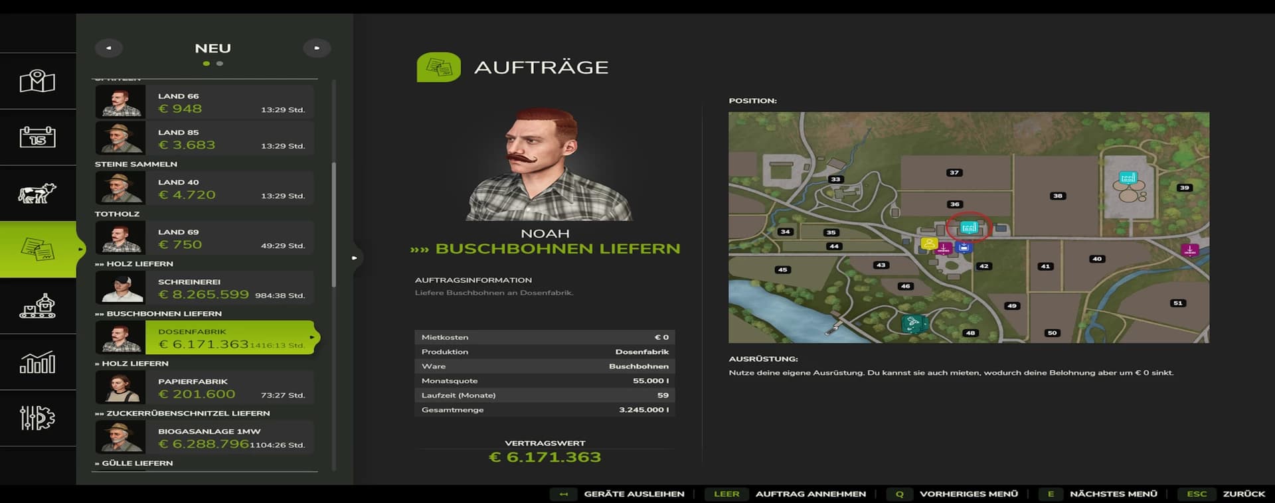Open the animals cow sidebar icon

coord(38,193)
